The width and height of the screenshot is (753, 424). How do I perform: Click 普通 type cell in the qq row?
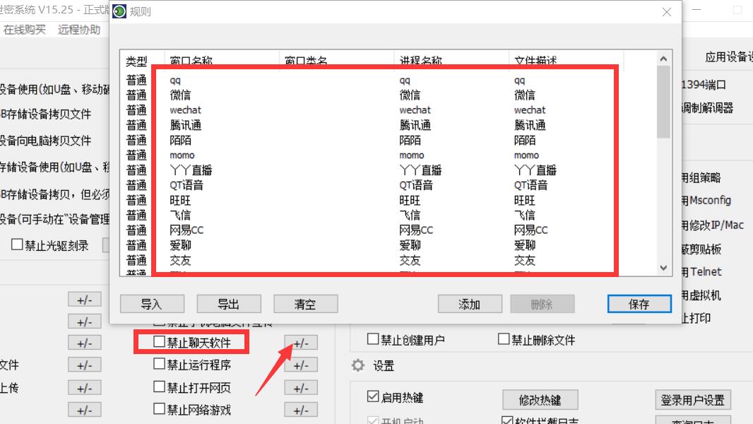(136, 80)
